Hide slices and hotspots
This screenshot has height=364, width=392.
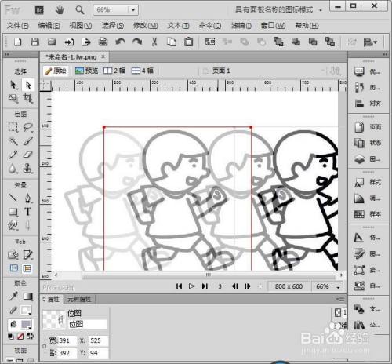14,268
